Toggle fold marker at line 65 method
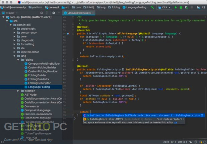This screenshot has height=144, width=207. (x=73, y=69)
